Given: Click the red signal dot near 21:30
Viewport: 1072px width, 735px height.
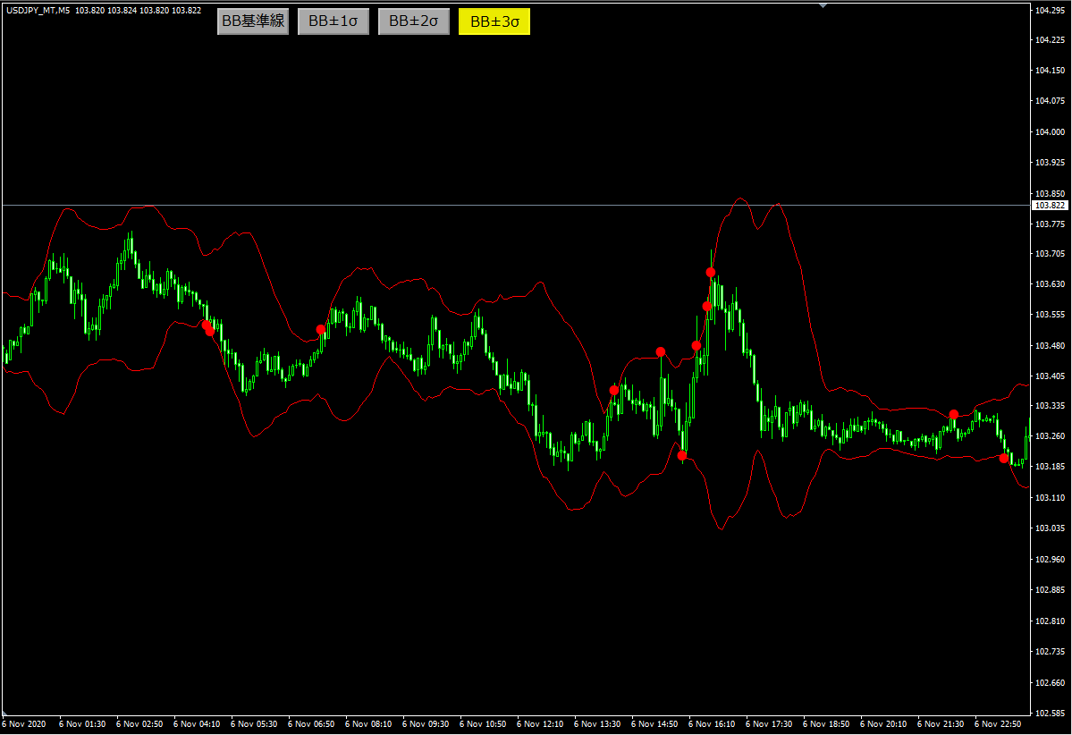Looking at the screenshot, I should click(x=953, y=414).
